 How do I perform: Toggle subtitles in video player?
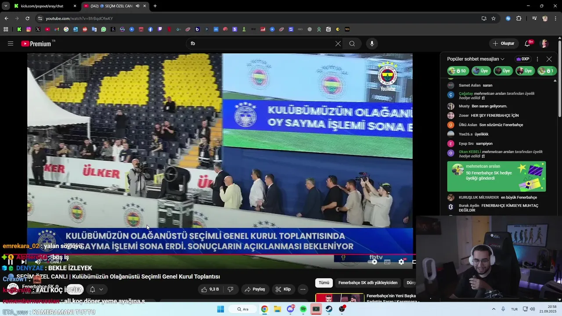(387, 262)
